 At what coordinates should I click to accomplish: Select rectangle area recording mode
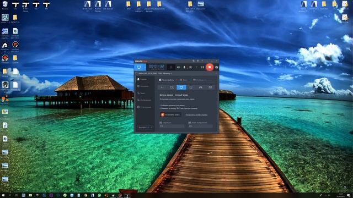[x=172, y=87]
